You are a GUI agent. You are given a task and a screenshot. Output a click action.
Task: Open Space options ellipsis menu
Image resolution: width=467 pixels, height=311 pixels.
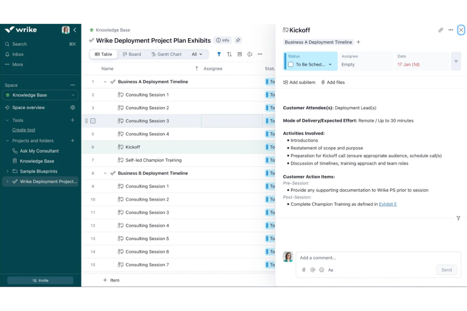click(x=73, y=85)
